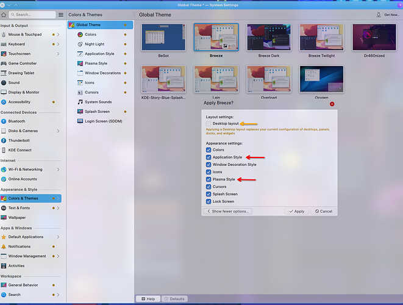Click the Colors icon in Colors & Themes list
The width and height of the screenshot is (403, 305).
pos(80,34)
